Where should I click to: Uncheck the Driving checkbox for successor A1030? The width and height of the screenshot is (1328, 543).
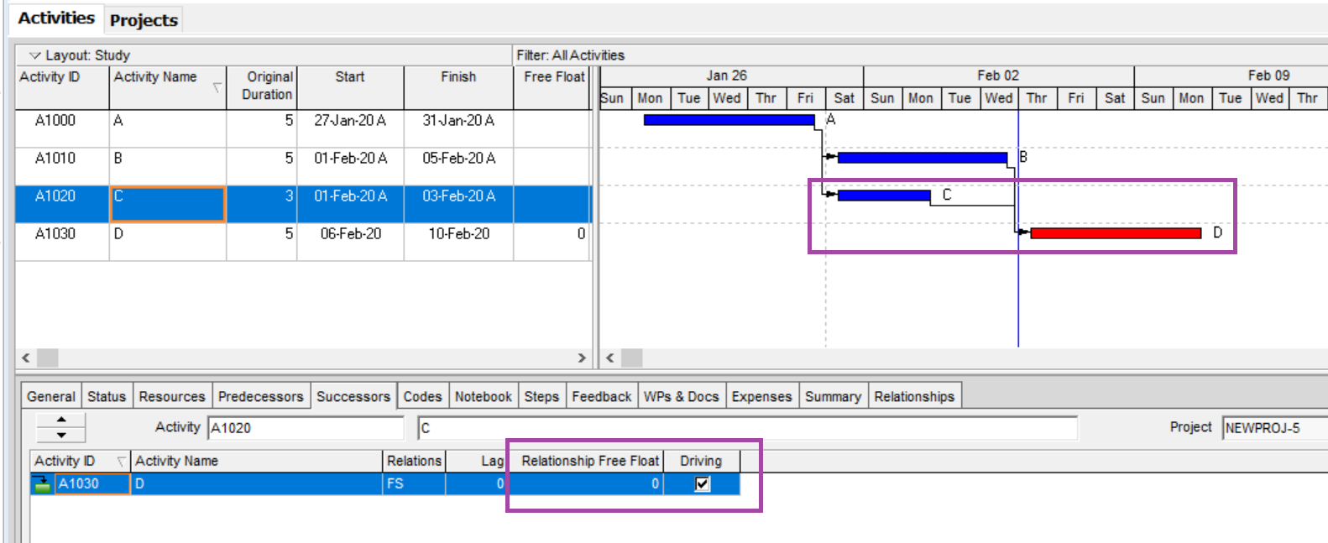(x=702, y=483)
